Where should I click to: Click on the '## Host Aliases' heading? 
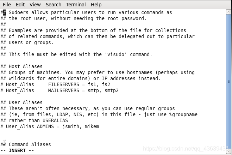(21, 66)
